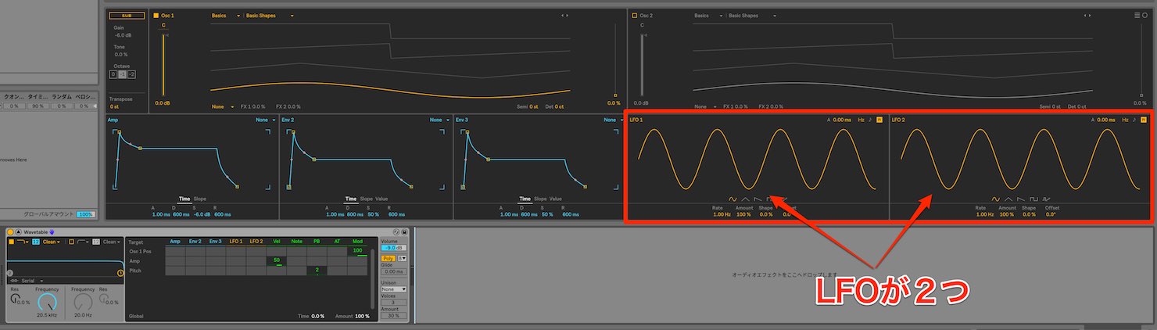Select Env 2 Slope tab
Screen dimensions: 1157x330
(366, 199)
